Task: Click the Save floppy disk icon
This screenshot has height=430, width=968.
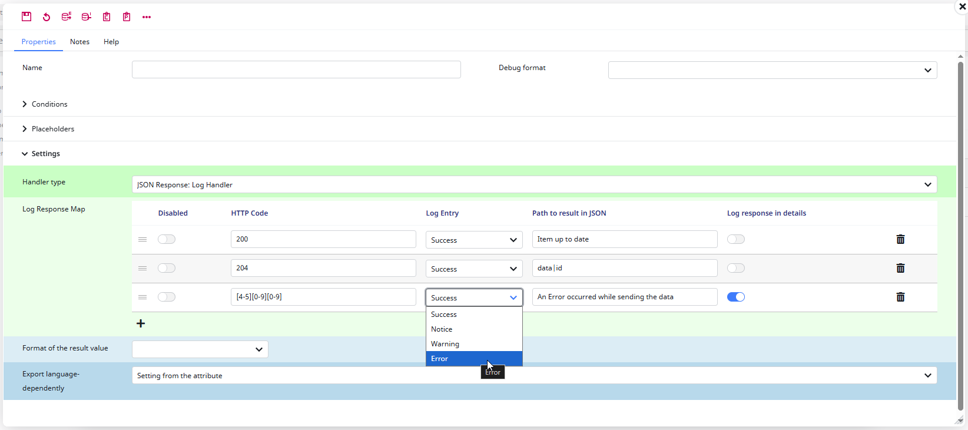Action: pos(26,16)
